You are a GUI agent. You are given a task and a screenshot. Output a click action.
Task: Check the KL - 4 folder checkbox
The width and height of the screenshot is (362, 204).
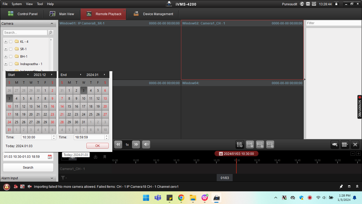[11, 42]
